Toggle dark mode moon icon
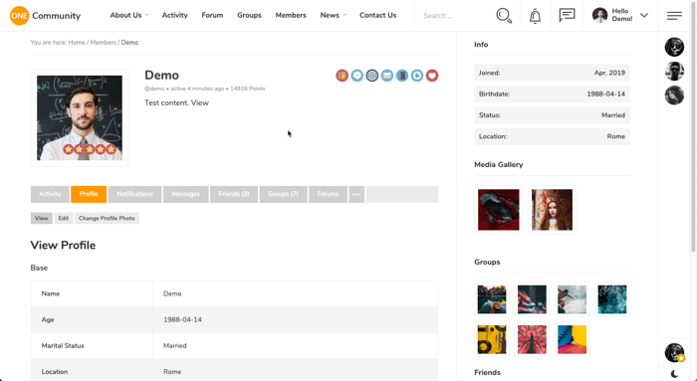The width and height of the screenshot is (697, 381). pos(674,374)
